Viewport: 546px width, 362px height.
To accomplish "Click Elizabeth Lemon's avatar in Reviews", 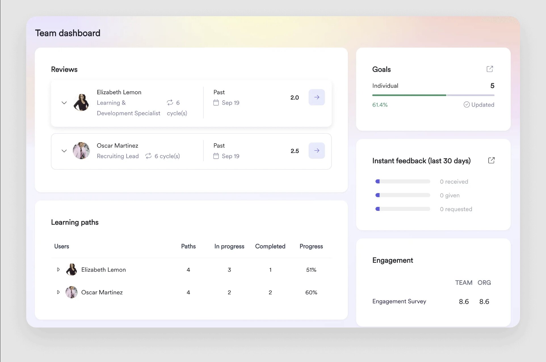I will pos(81,102).
